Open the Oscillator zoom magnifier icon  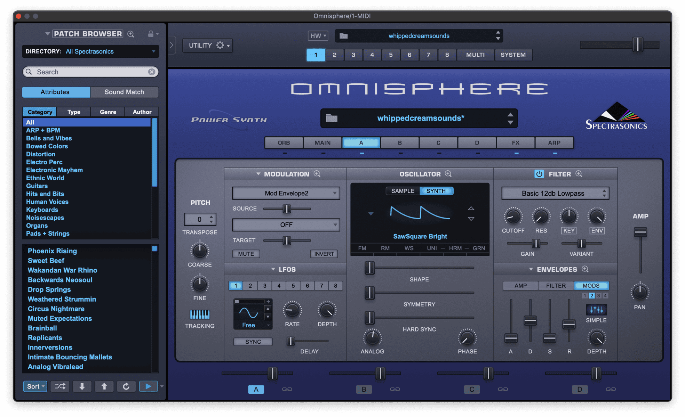tap(448, 174)
